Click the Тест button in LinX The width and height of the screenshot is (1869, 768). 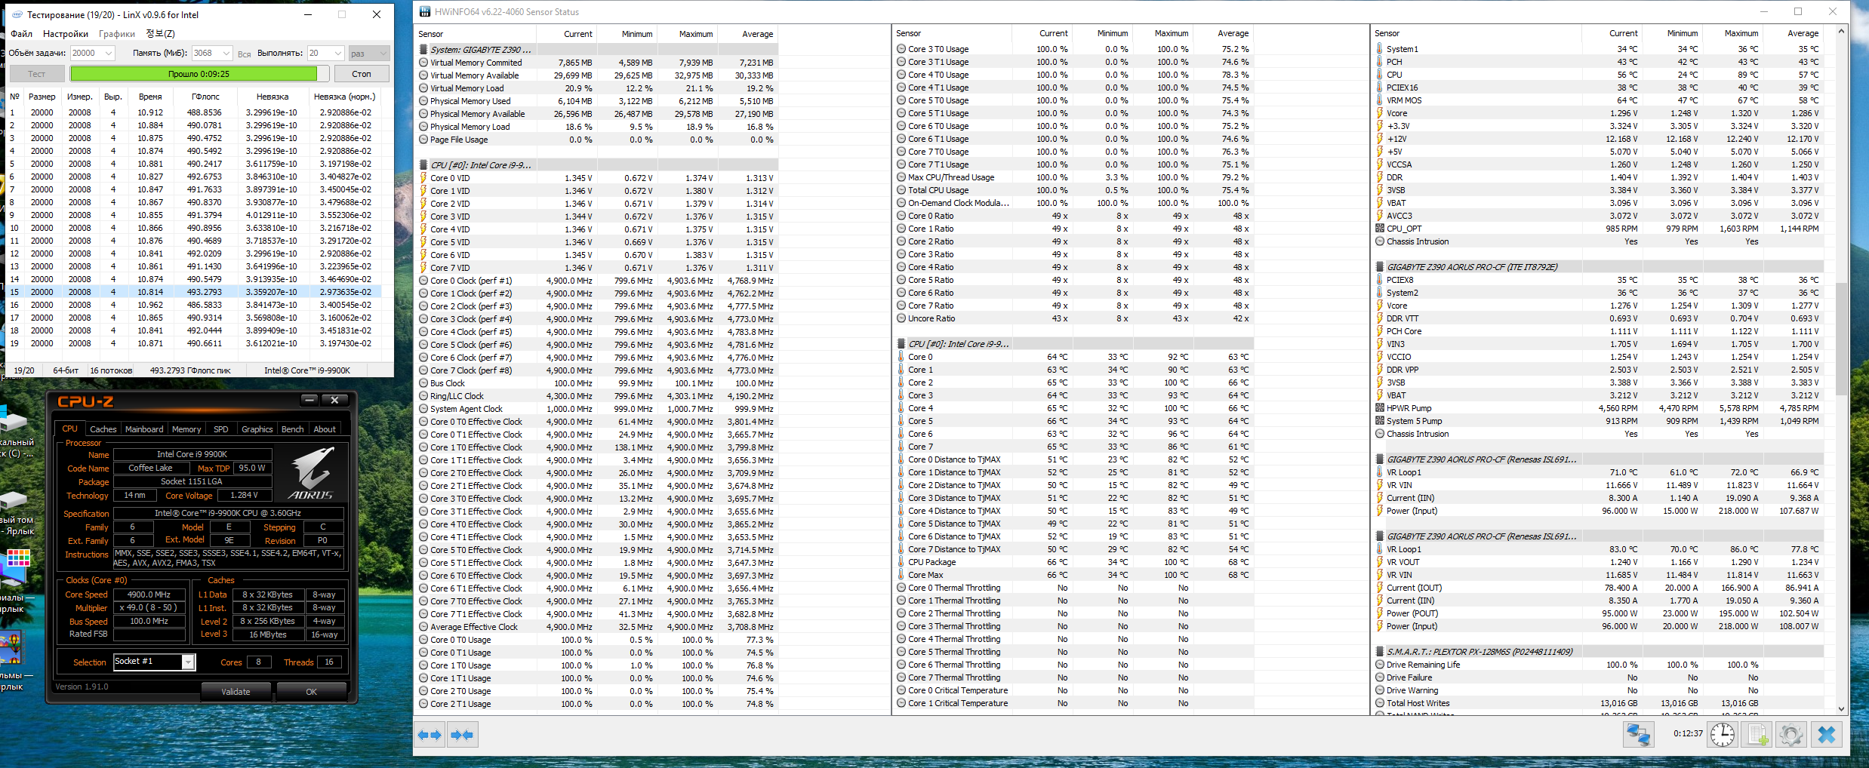pyautogui.click(x=37, y=74)
